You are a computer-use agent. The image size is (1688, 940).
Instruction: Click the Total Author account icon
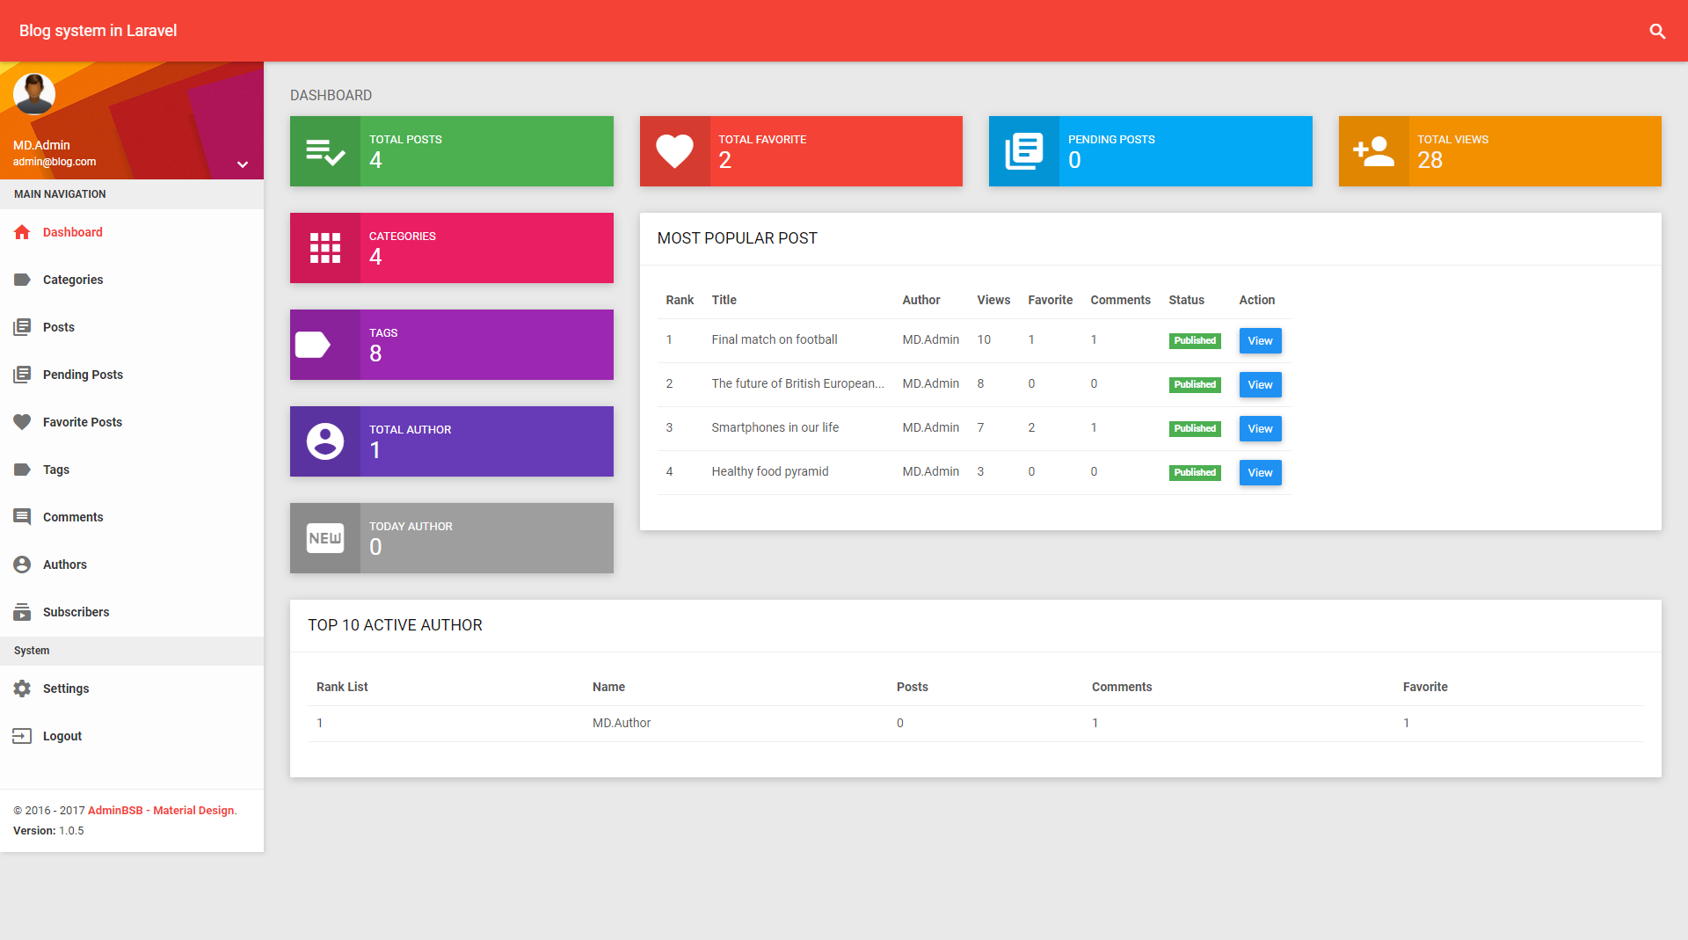tap(325, 441)
